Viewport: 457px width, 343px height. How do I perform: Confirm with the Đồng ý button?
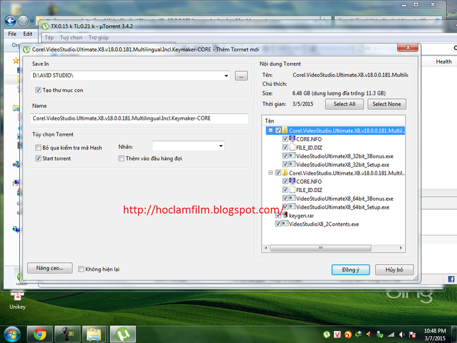350,269
